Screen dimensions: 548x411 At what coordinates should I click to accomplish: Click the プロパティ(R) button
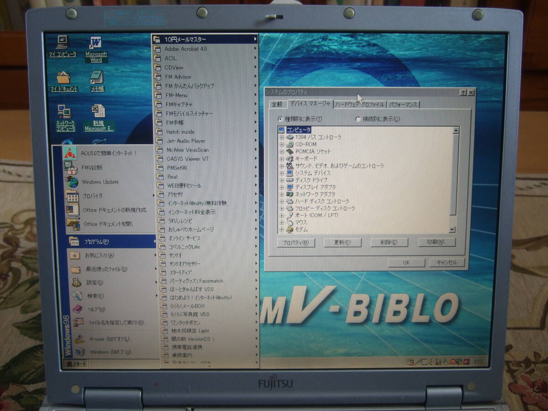tap(296, 242)
